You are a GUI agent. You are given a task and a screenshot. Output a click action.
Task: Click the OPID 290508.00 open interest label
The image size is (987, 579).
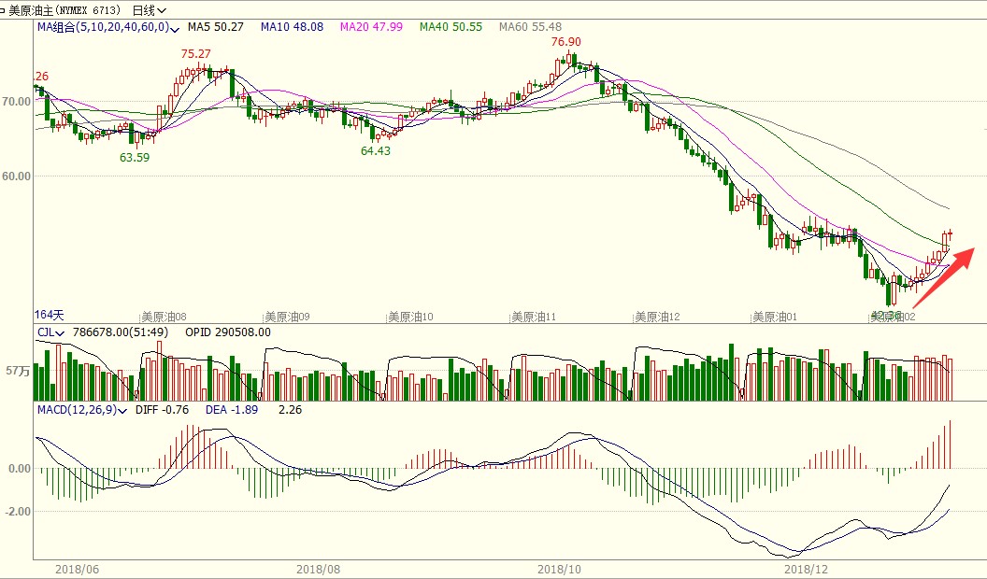227,332
